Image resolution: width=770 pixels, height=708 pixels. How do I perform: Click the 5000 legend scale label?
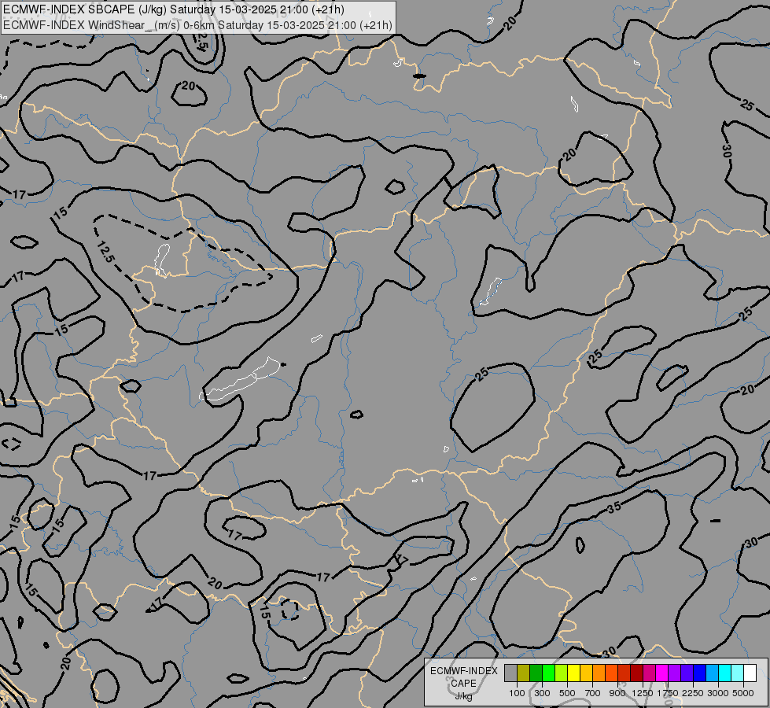click(x=743, y=693)
